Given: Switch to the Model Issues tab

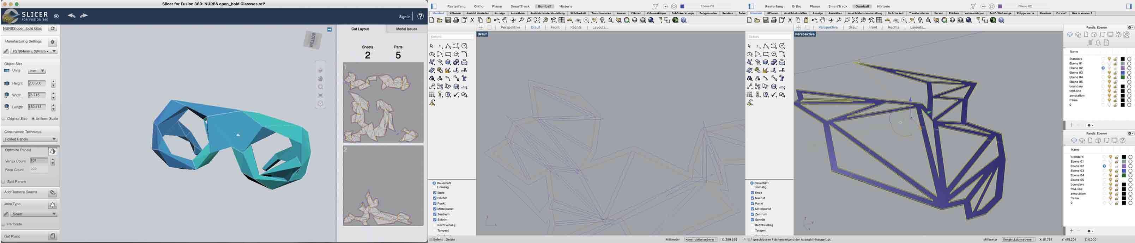Looking at the screenshot, I should coord(406,29).
